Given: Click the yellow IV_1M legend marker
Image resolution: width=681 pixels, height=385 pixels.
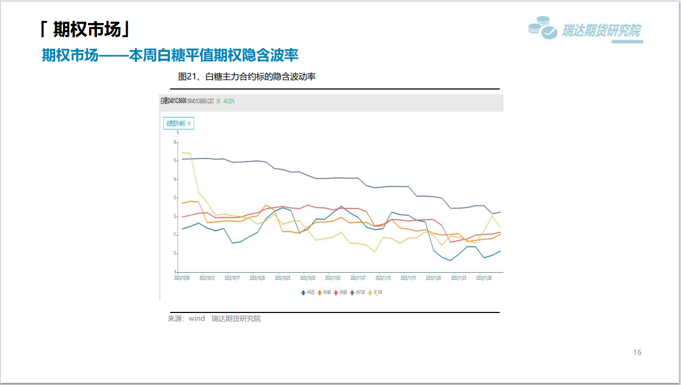Looking at the screenshot, I should [x=370, y=292].
